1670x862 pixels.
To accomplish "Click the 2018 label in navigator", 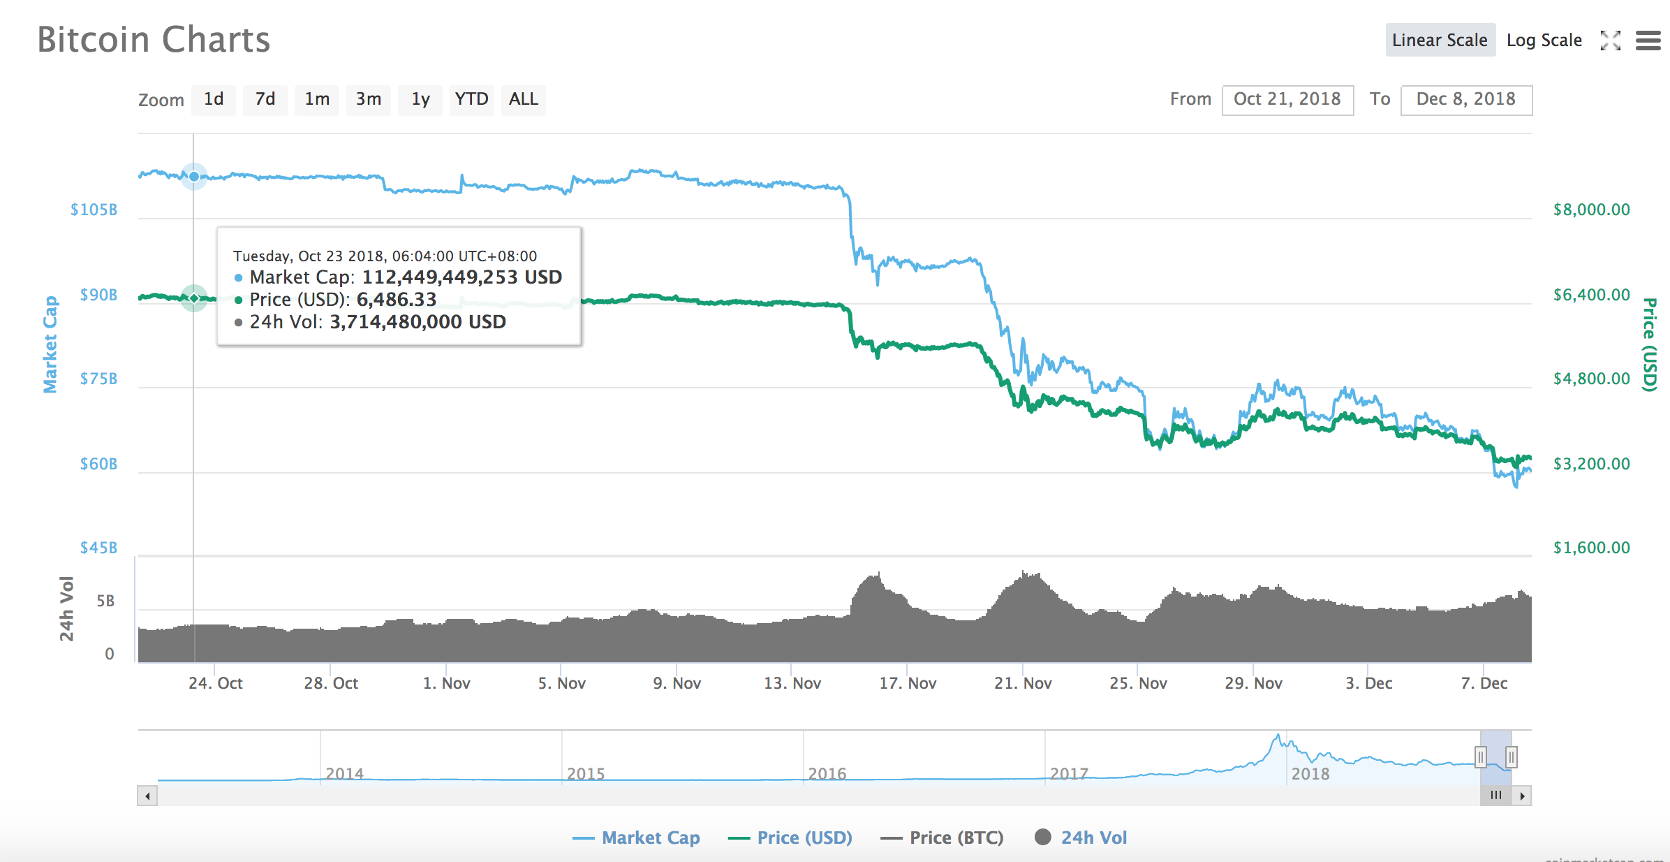I will [x=1310, y=774].
